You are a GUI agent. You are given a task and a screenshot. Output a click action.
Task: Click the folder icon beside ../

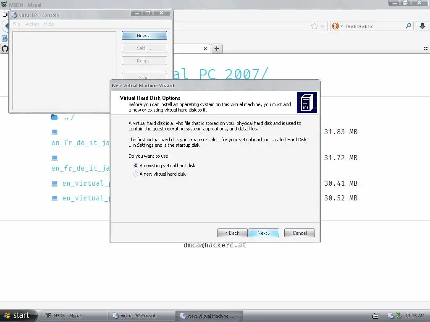(54, 117)
